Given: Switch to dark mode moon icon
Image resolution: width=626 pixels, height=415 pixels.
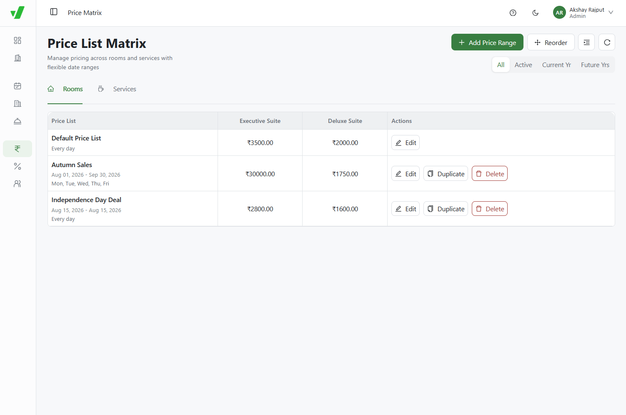Looking at the screenshot, I should [x=536, y=13].
